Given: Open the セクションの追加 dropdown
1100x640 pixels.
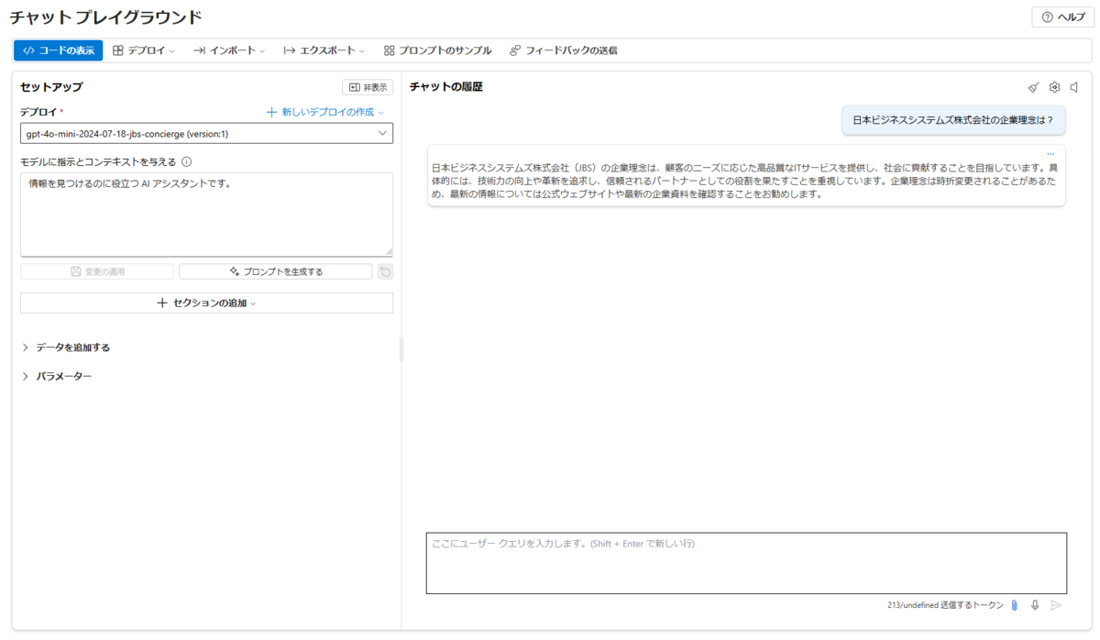Looking at the screenshot, I should click(206, 303).
